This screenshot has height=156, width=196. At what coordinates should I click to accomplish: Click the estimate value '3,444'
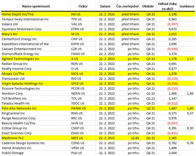click(x=173, y=153)
